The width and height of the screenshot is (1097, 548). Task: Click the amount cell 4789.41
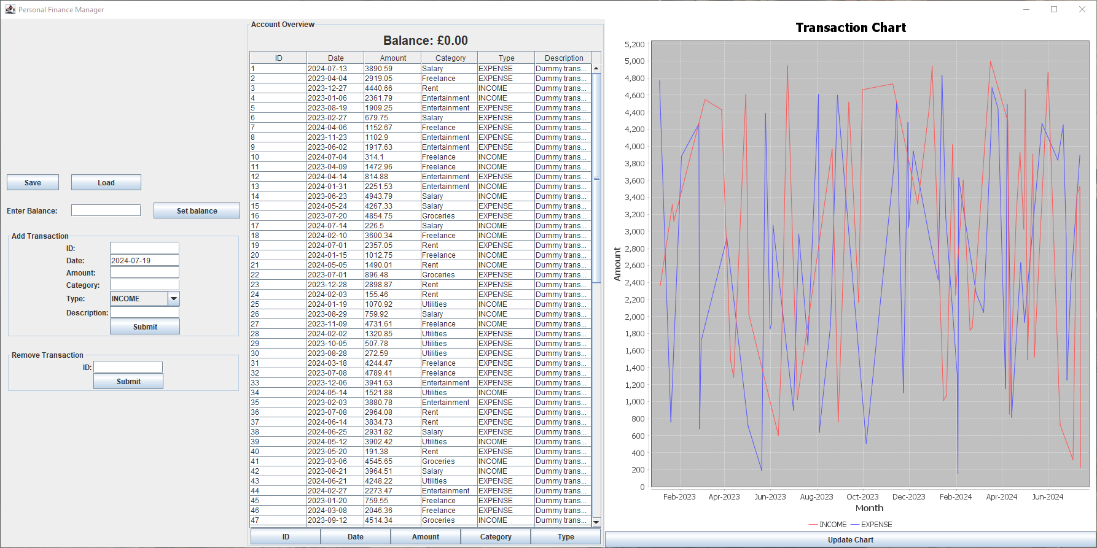(x=392, y=372)
